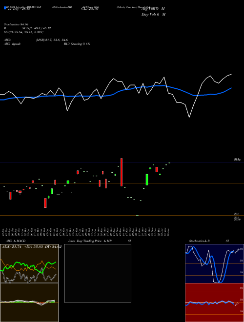Click the '28.70' price axis label
Image resolution: width=244 pixels, height=322 pixels.
(x=237, y=160)
